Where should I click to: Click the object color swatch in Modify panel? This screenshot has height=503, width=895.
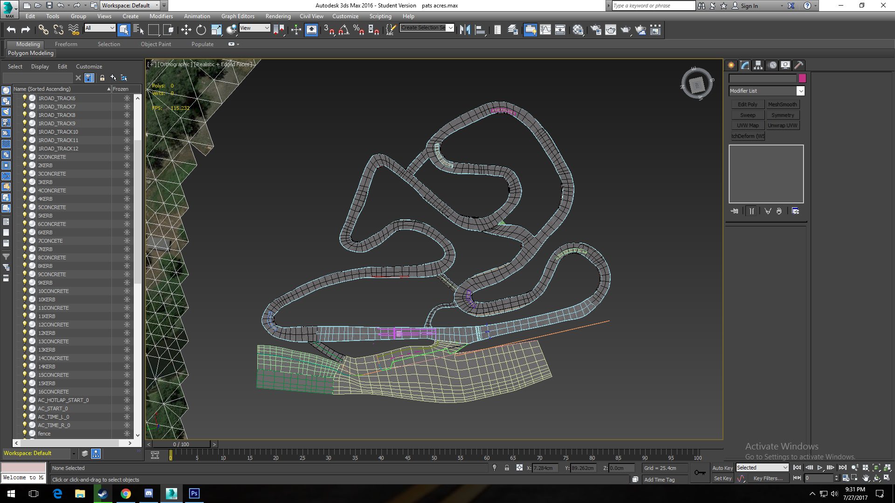coord(802,78)
